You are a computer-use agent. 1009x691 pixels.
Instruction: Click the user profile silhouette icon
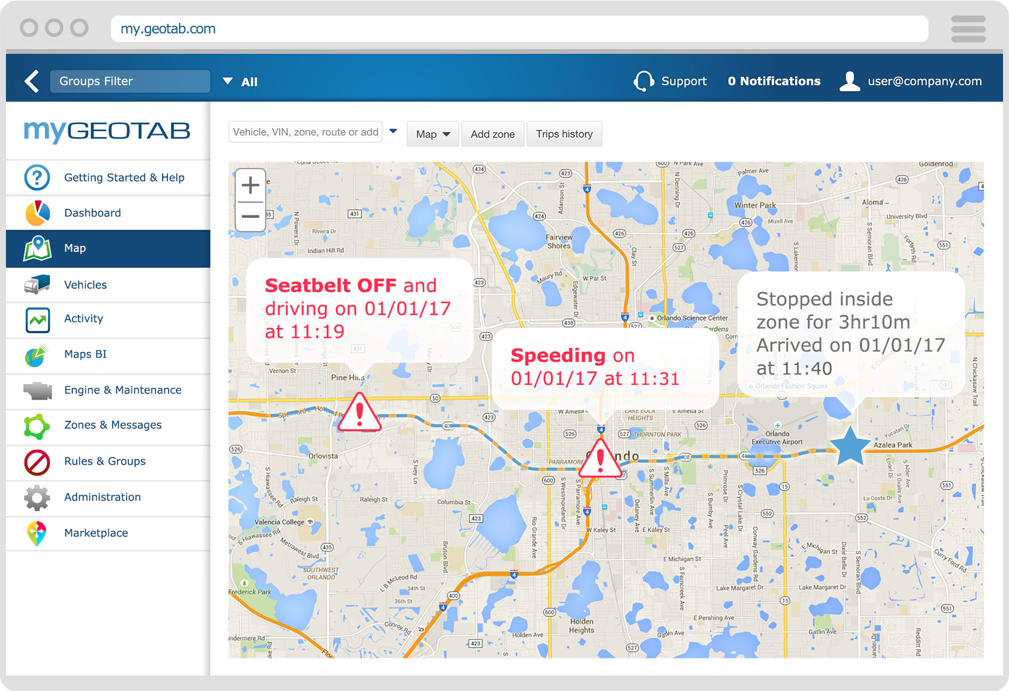coord(850,81)
